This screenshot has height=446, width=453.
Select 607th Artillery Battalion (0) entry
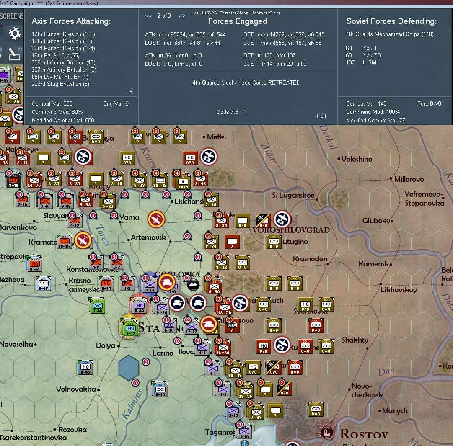click(64, 70)
